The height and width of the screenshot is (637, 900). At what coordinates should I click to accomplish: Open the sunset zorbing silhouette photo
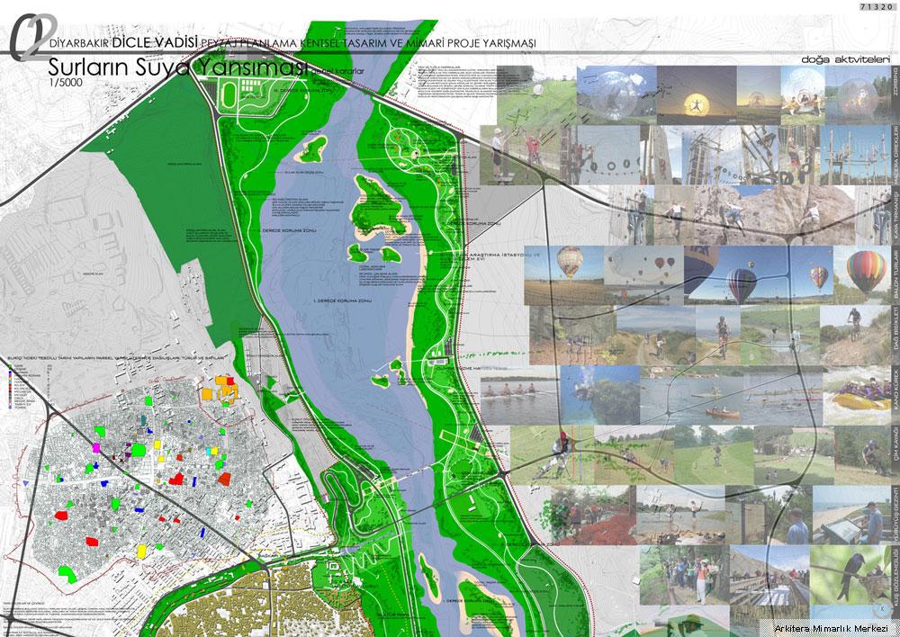coord(697,94)
